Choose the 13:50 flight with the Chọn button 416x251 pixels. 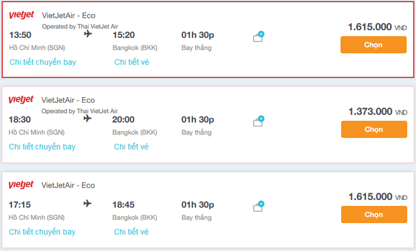(373, 45)
